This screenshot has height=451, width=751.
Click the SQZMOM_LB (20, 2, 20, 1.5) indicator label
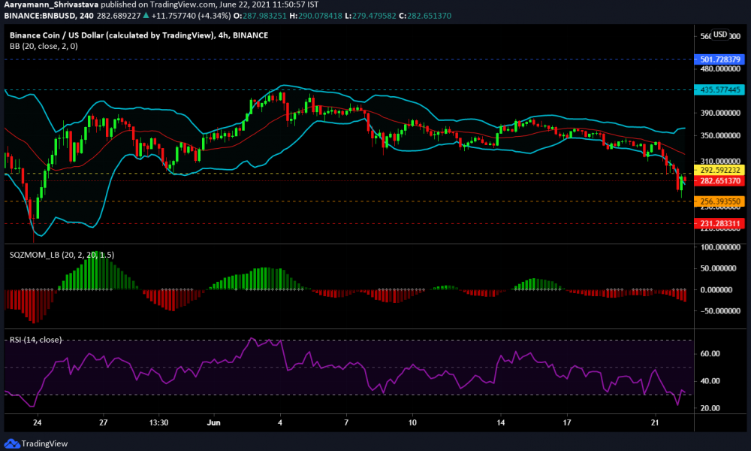click(62, 255)
